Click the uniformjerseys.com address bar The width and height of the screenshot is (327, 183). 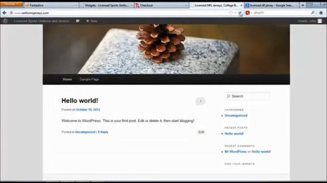pyautogui.click(x=121, y=13)
